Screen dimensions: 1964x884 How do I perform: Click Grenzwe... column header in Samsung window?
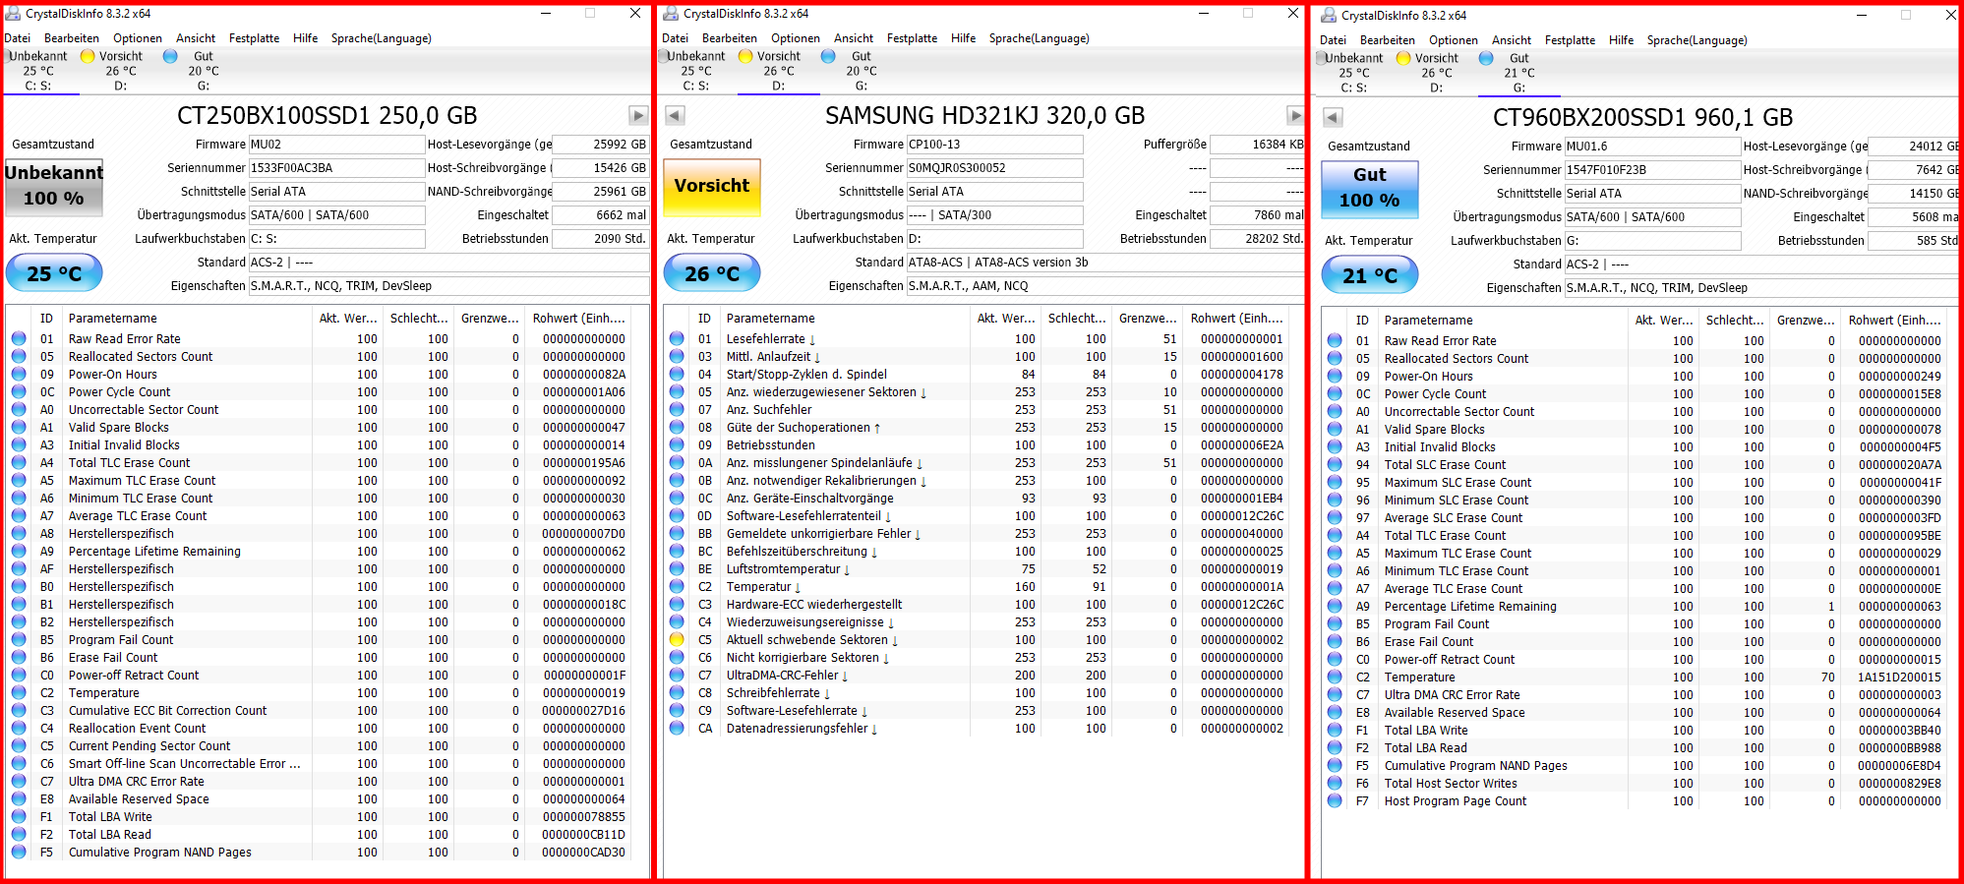[x=1148, y=319]
